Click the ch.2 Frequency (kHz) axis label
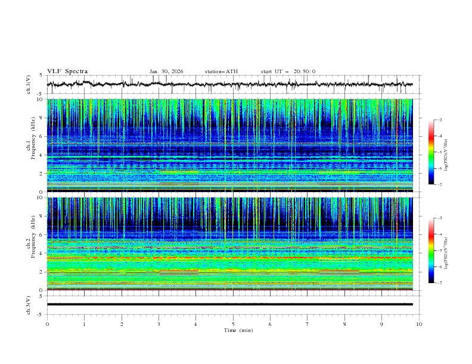This screenshot has height=364, width=472. click(x=30, y=243)
